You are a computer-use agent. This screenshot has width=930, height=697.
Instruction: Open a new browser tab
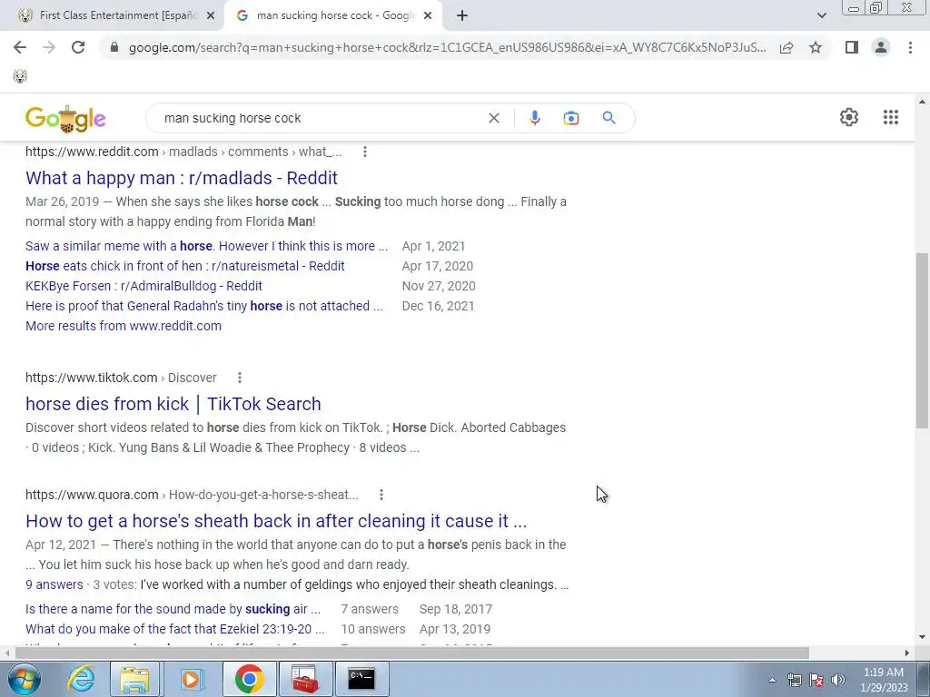pyautogui.click(x=462, y=16)
